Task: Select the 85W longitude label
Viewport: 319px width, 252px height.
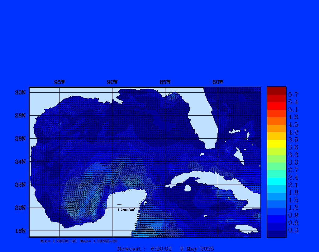Action: click(x=165, y=82)
